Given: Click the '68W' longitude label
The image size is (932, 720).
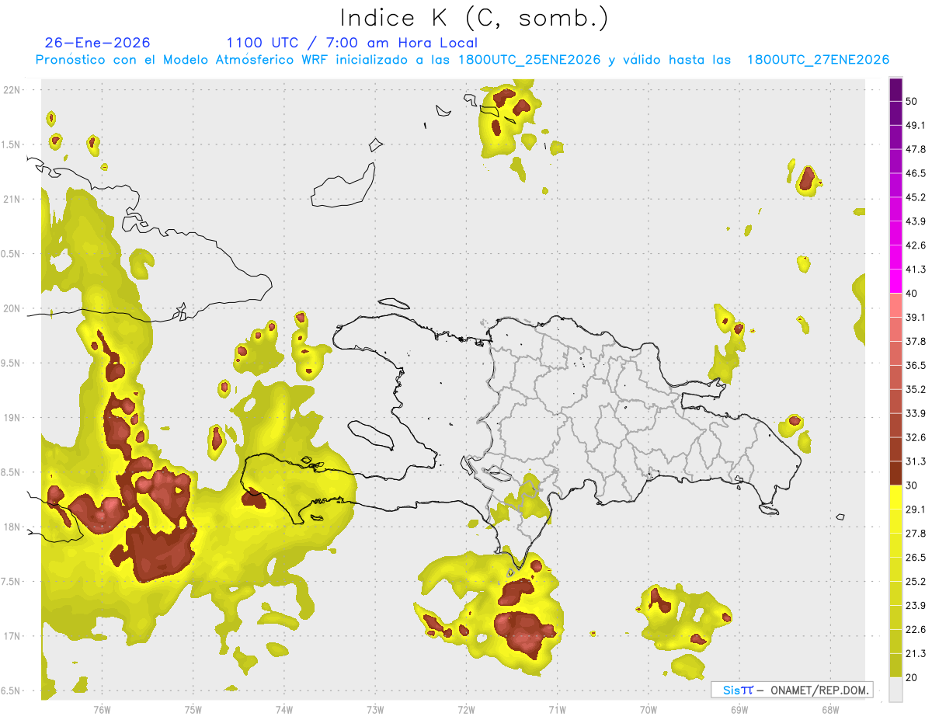Looking at the screenshot, I should pos(829,710).
